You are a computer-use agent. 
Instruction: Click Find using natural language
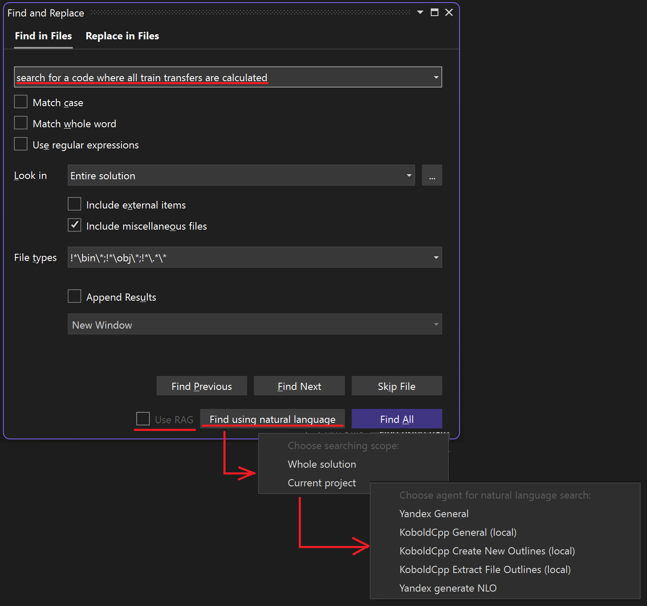click(x=272, y=419)
